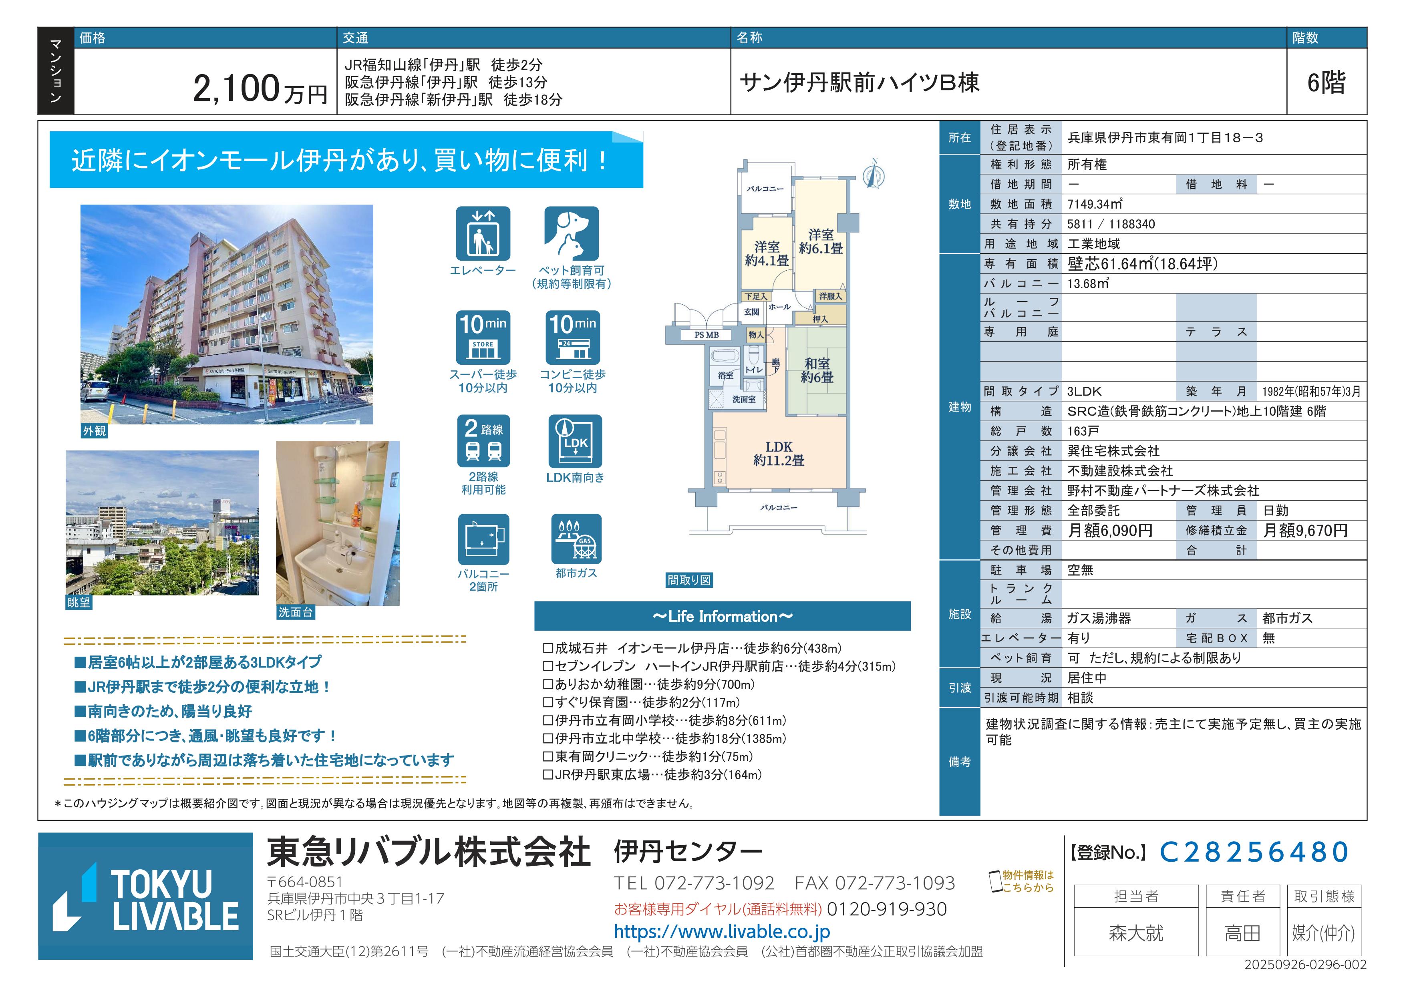
Task: Click the Tokyu Livable logo
Action: coord(146,897)
